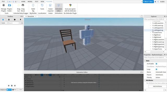Expand LowerTorso track in Animation Editor

25,79
